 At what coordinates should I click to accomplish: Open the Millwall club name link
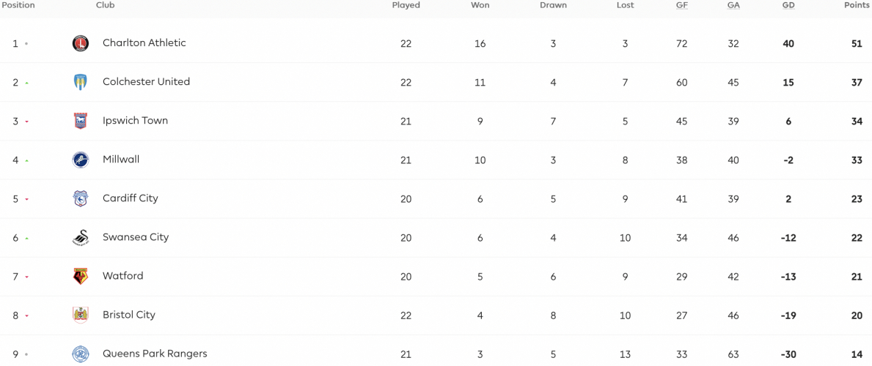click(121, 160)
